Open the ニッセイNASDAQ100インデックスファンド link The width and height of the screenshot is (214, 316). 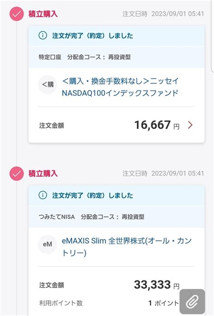[x=120, y=87]
